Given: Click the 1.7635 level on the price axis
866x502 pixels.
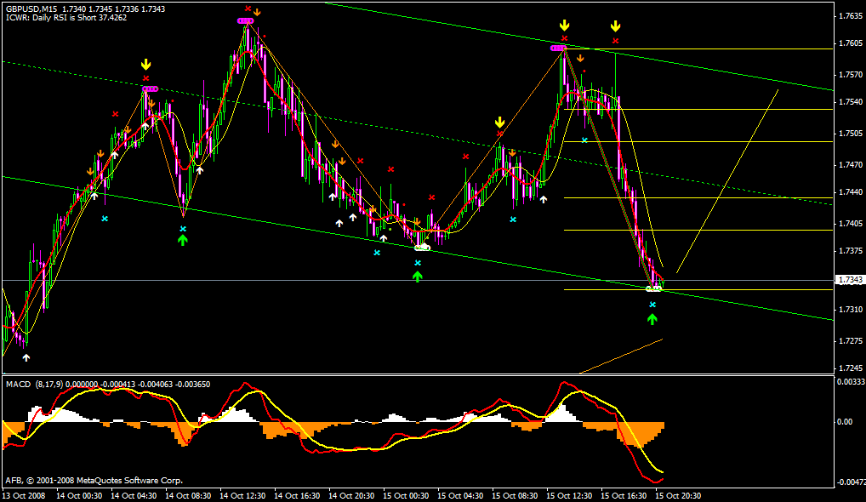Looking at the screenshot, I should (848, 15).
